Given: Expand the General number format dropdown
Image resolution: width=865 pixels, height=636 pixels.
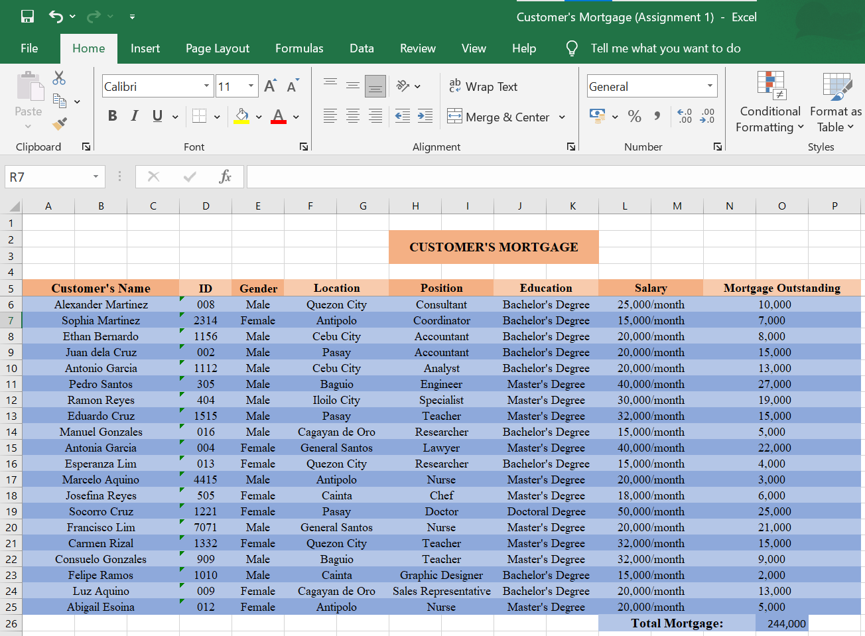Looking at the screenshot, I should 710,86.
